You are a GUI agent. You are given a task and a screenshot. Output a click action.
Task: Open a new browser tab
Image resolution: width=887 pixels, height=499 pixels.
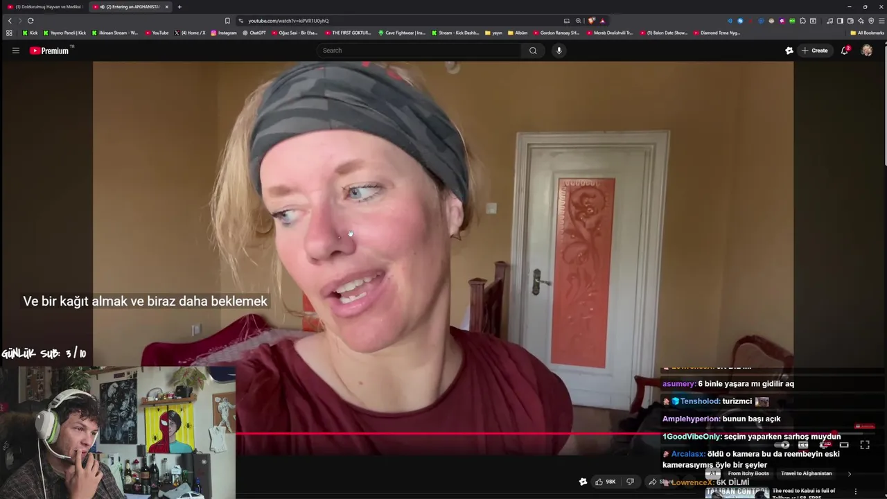[x=179, y=7]
